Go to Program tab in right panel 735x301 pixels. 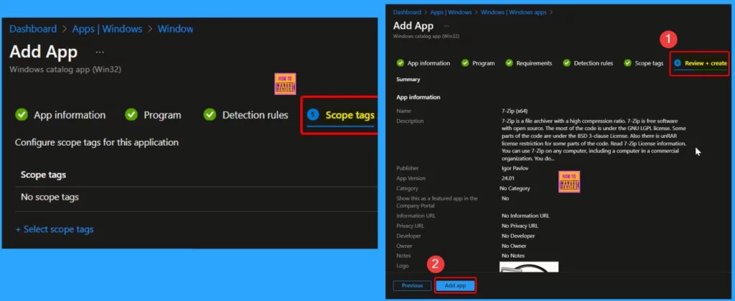pos(478,63)
